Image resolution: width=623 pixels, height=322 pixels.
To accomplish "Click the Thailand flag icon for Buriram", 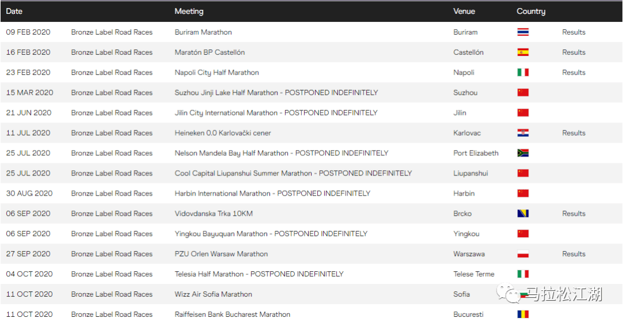I will point(523,32).
